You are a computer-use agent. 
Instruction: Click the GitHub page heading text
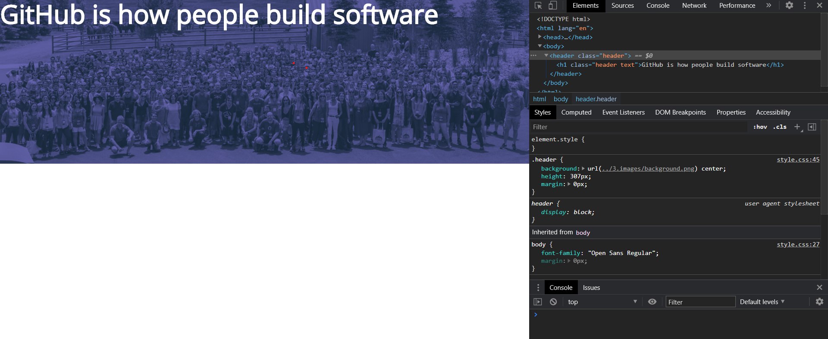219,15
